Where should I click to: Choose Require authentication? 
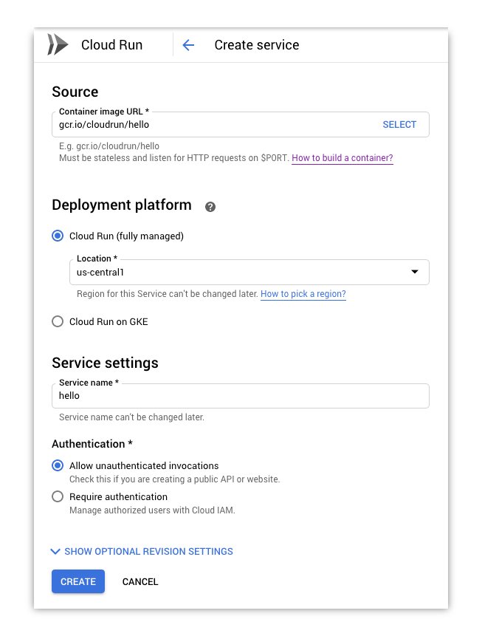58,496
